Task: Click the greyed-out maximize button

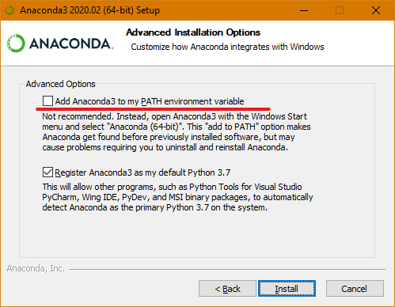Action: coord(340,10)
